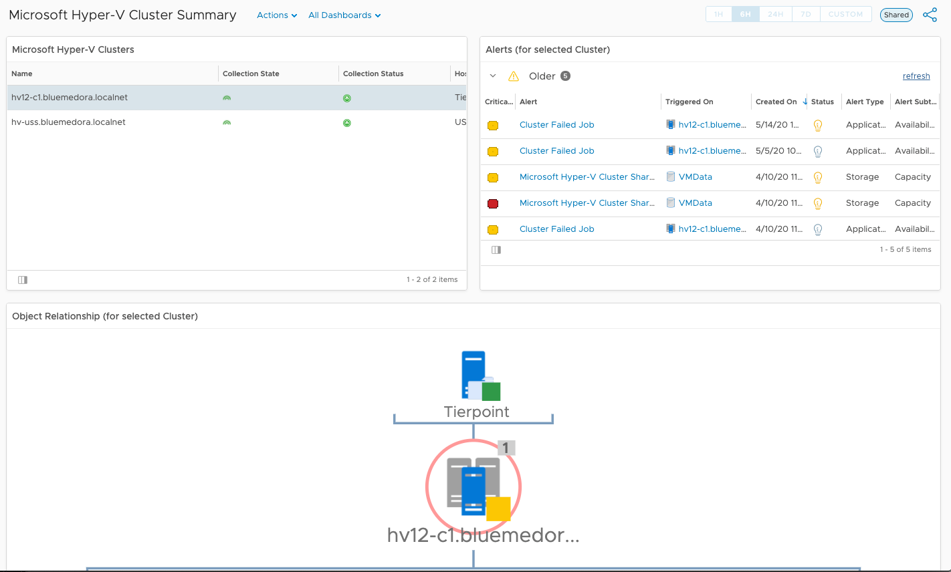This screenshot has width=951, height=572.
Task: Open hv12-c1.blueme link on 5/14/20 alert
Action: 712,125
